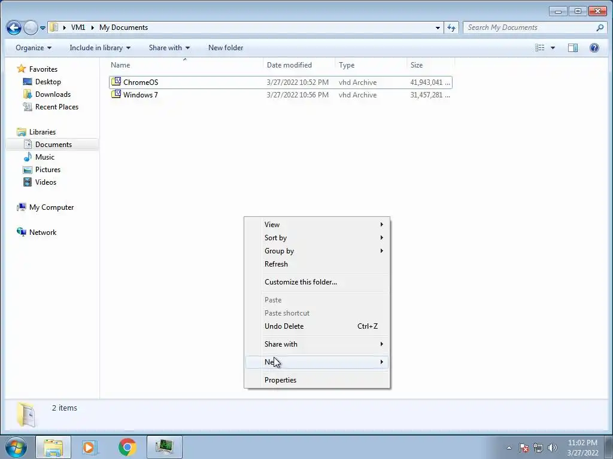Click the change view icon
The image size is (613, 459).
(x=540, y=48)
